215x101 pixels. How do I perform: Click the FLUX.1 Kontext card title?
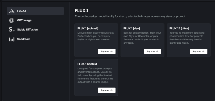point(87,64)
